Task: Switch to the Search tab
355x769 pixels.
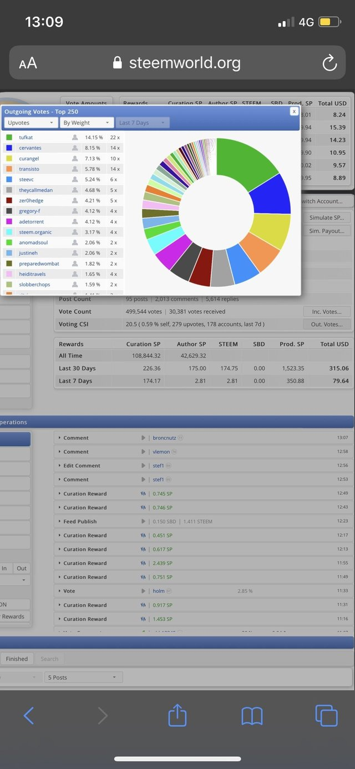Action: [49, 659]
